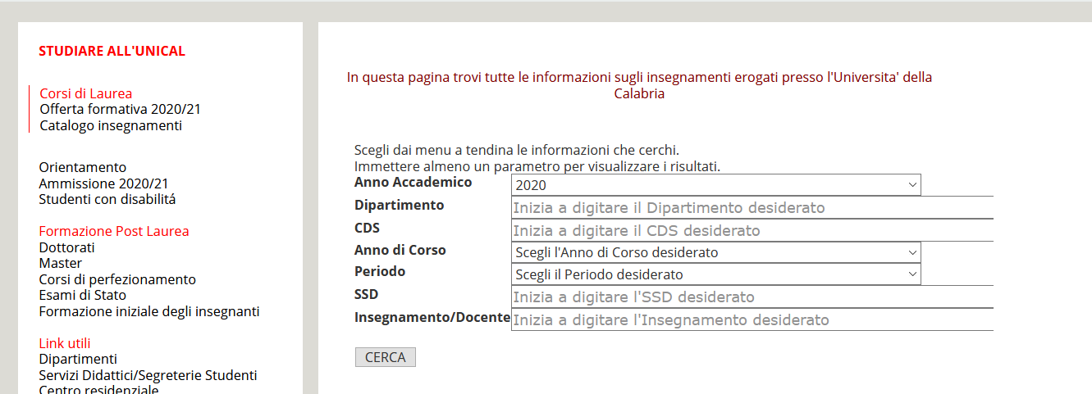Go to the Master page
This screenshot has height=394, width=1092.
(61, 263)
